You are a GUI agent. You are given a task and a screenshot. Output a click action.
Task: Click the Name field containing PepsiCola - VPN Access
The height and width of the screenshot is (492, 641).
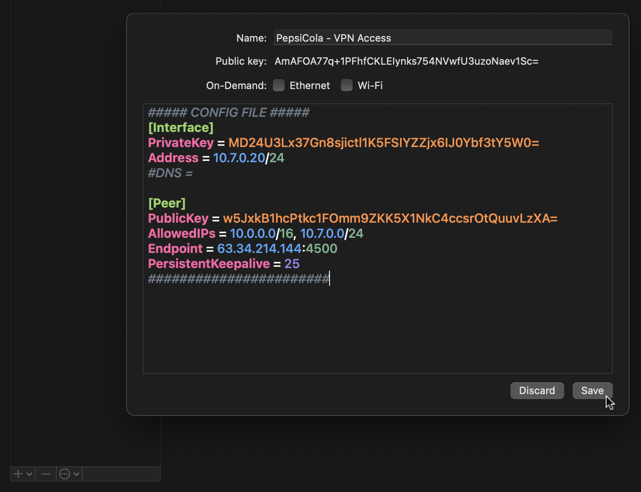pos(442,38)
